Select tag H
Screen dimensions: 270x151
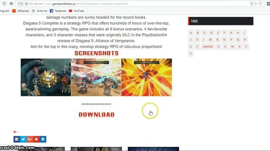point(238,33)
